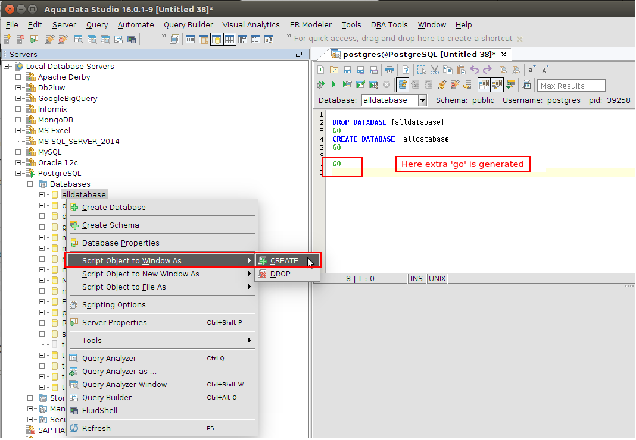Click the Open file icon in editor toolbar
This screenshot has height=440, width=636.
pyautogui.click(x=334, y=70)
